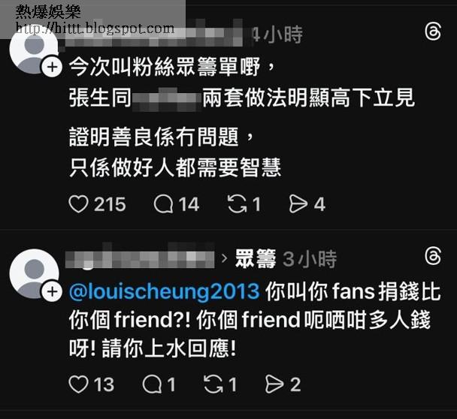Expand the chevron before 眾籌 topic

point(224,258)
